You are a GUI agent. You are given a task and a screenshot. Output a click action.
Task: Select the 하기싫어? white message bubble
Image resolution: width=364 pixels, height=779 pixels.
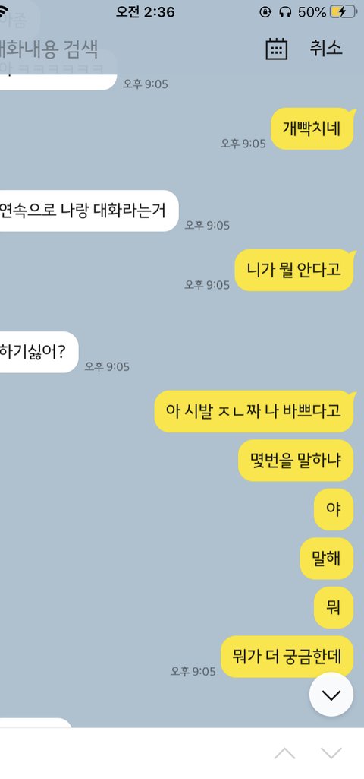click(x=39, y=352)
